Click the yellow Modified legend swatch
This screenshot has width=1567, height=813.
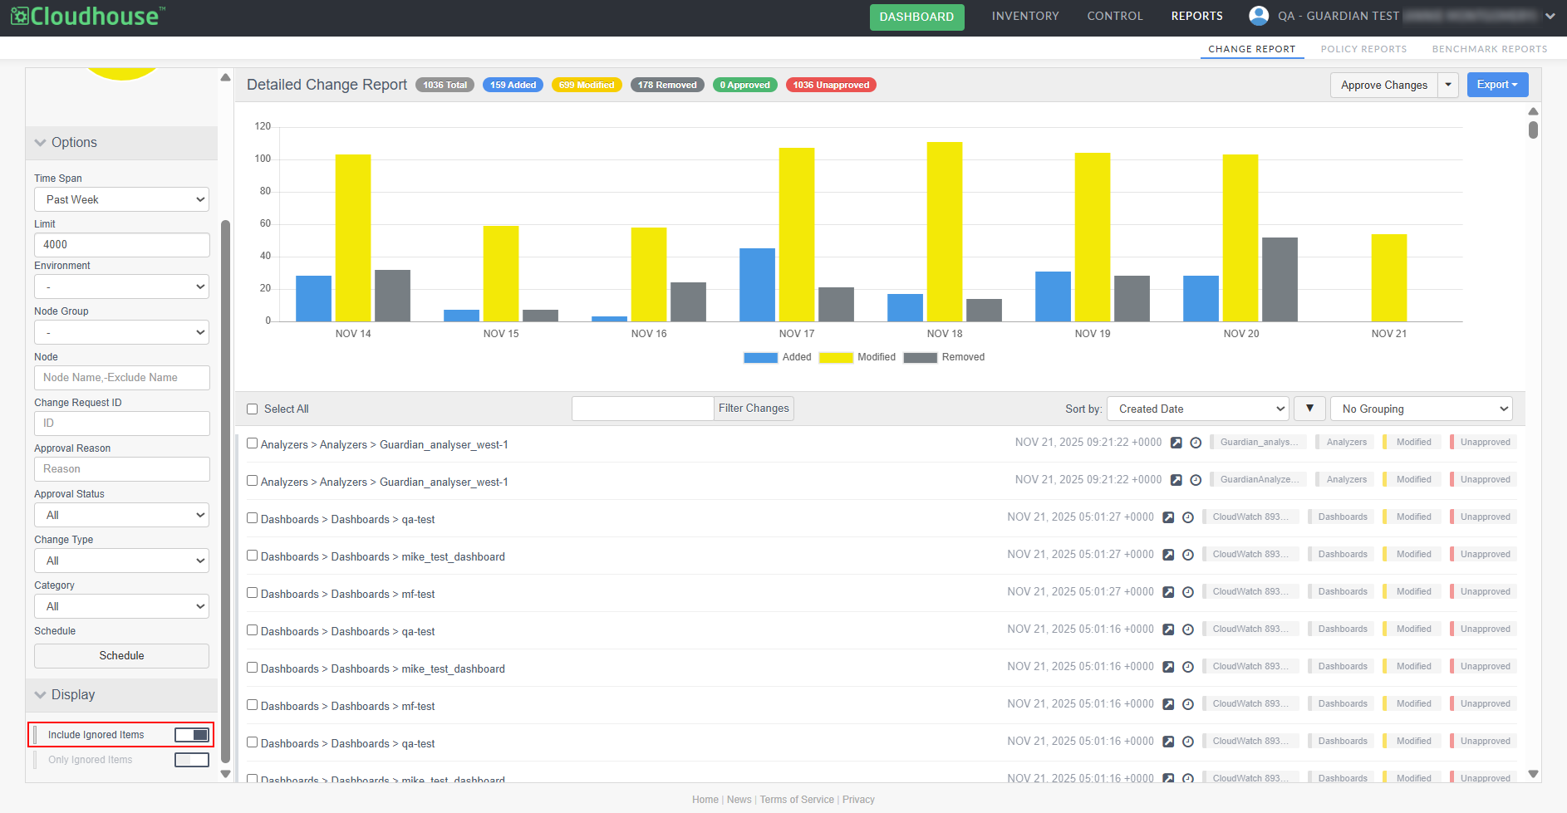tap(836, 358)
